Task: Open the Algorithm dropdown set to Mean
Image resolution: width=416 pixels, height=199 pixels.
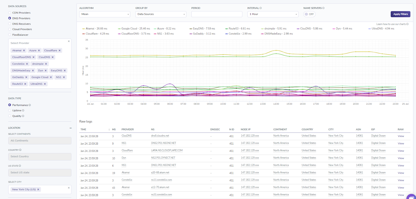Action: click(x=105, y=14)
